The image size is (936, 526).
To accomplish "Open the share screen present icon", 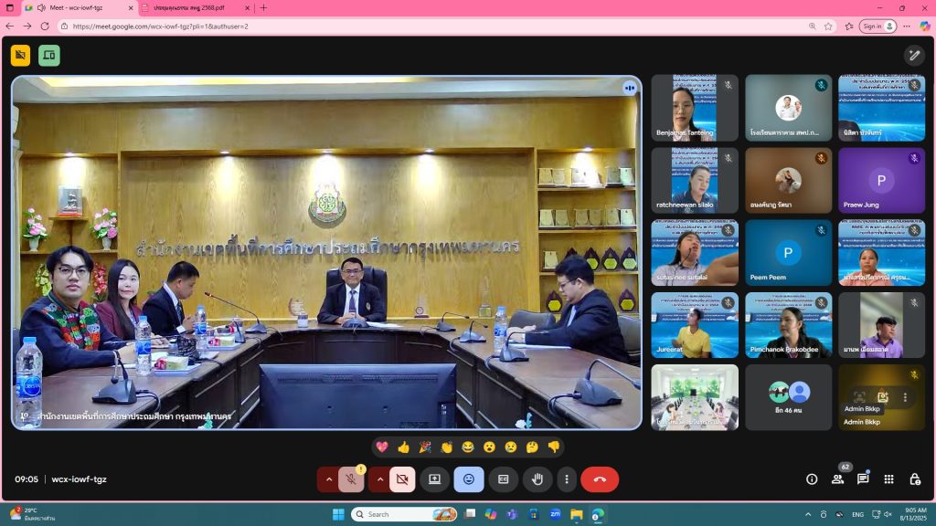I will tap(434, 479).
